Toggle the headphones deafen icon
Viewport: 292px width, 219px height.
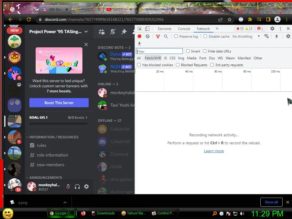tap(77, 186)
